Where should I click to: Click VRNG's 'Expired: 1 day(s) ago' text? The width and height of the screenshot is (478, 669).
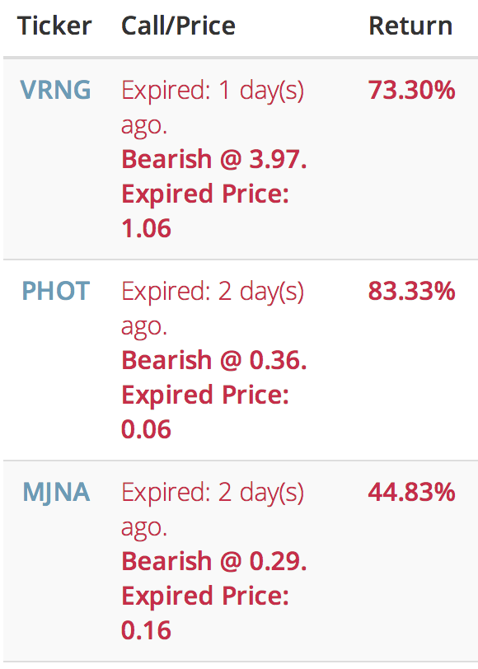coord(213,107)
